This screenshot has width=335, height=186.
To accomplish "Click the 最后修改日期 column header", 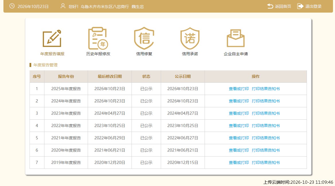I will [110, 76].
